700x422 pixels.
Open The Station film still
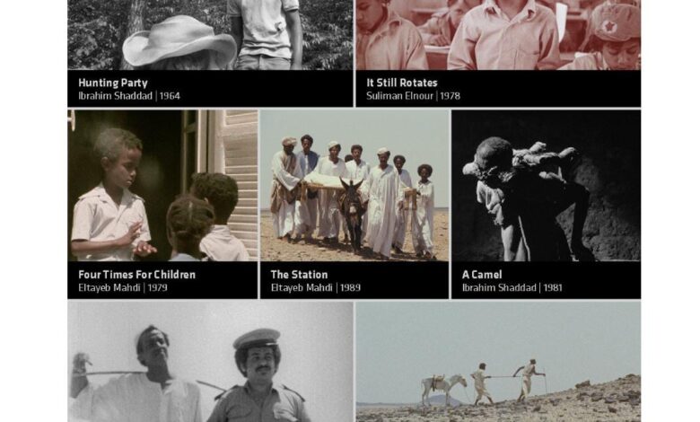click(354, 185)
